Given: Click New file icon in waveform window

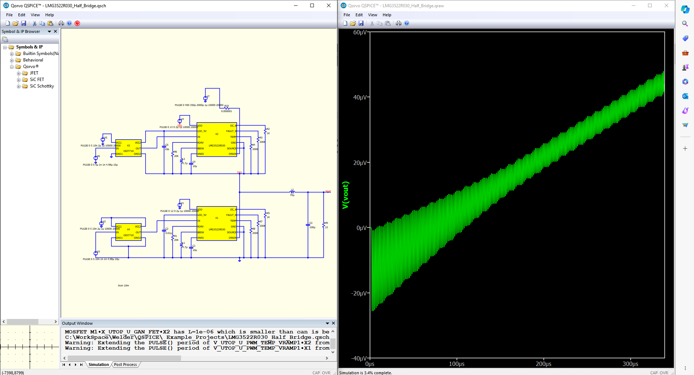Looking at the screenshot, I should (x=345, y=23).
